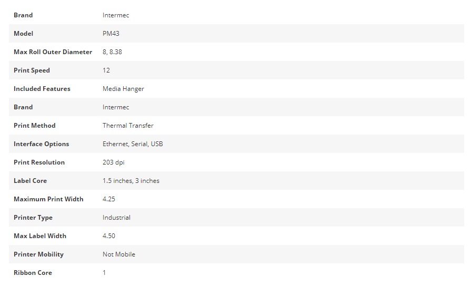
Task: Click the Model label
Action: [x=23, y=34]
